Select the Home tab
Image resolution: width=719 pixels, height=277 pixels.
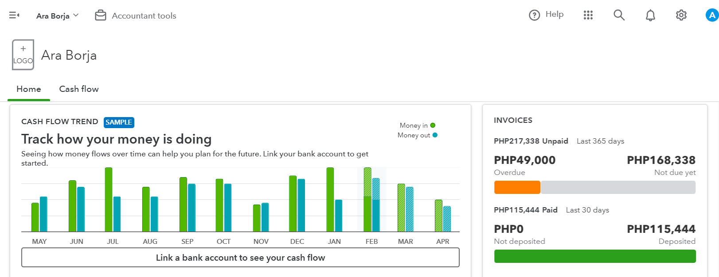click(29, 89)
